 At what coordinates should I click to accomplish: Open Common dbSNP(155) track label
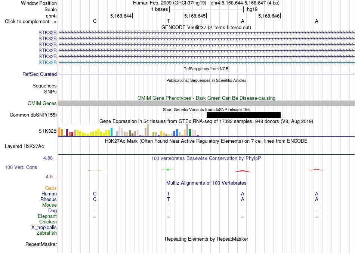[x=33, y=115]
